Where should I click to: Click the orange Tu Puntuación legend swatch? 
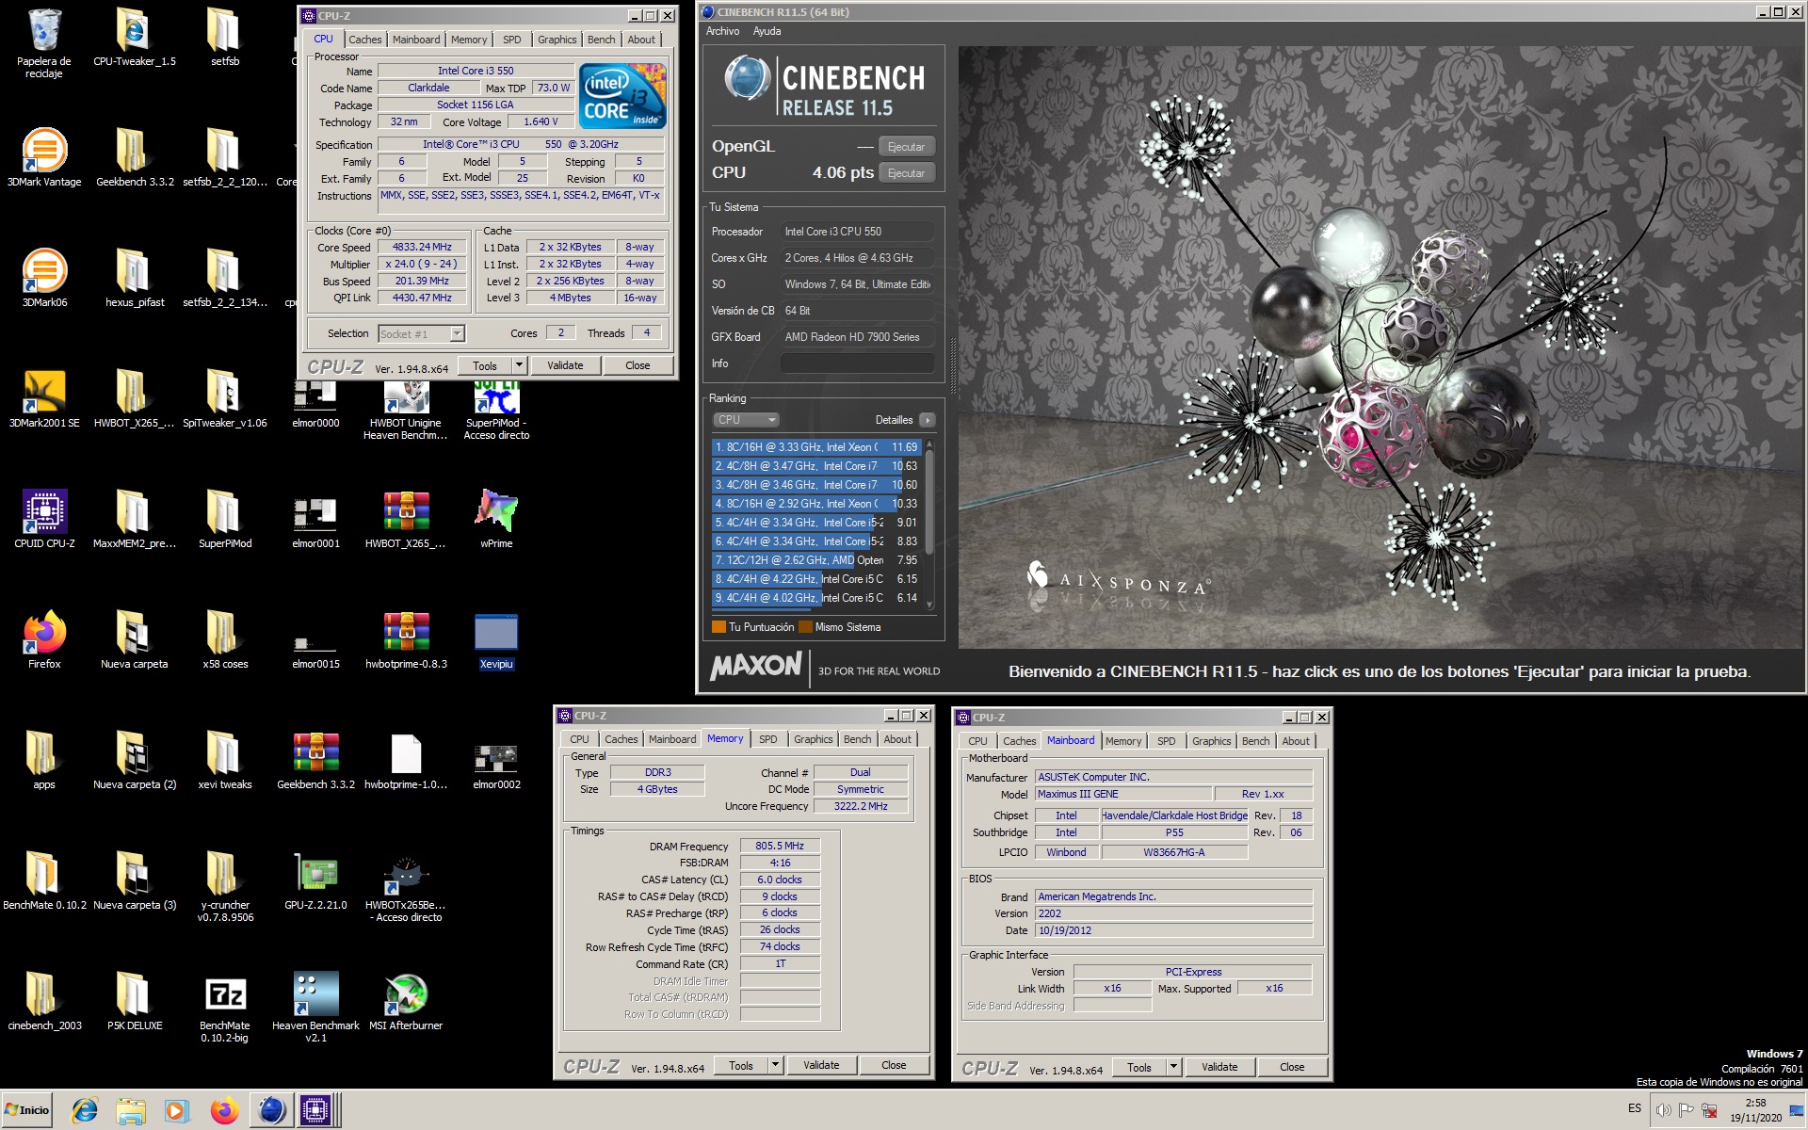[x=718, y=627]
